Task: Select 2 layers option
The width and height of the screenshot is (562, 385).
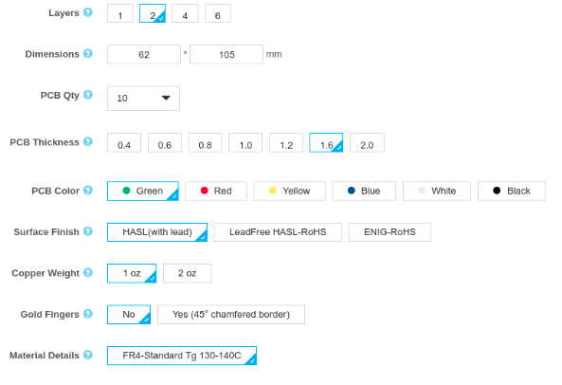Action: click(153, 13)
